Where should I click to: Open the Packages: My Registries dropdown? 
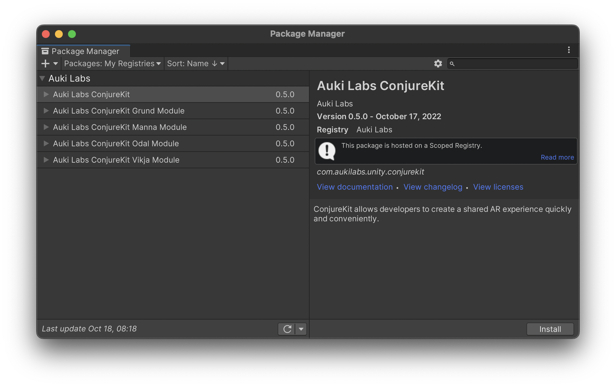(x=112, y=64)
